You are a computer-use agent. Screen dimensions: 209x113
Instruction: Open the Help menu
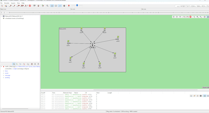23,3
